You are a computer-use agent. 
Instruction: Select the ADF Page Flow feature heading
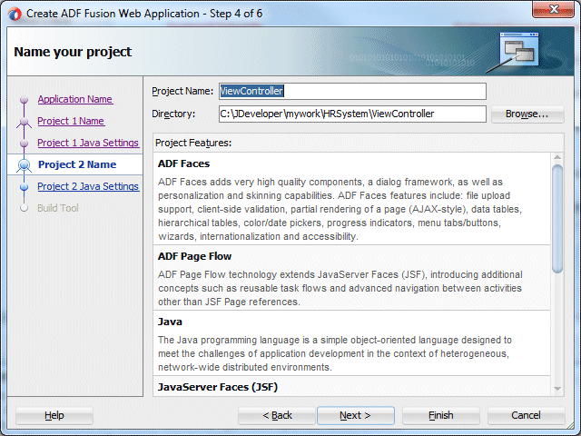pos(194,256)
